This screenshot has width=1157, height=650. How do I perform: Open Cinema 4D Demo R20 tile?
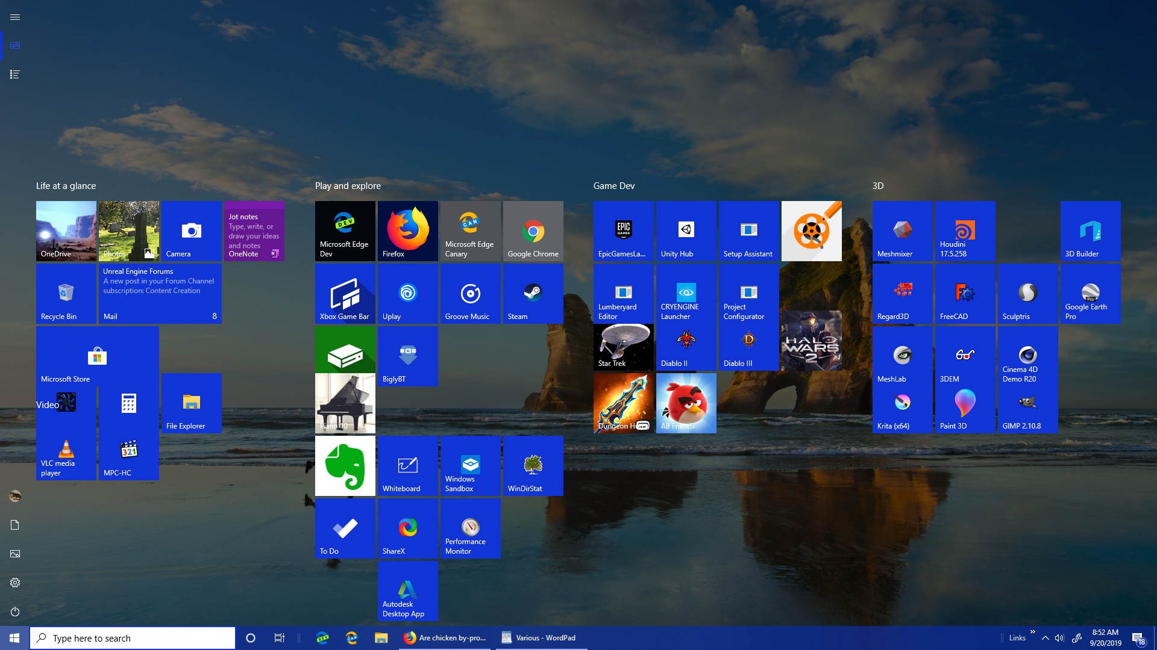(x=1027, y=356)
